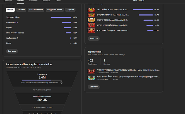Click the 402 Remix views value

point(90,60)
